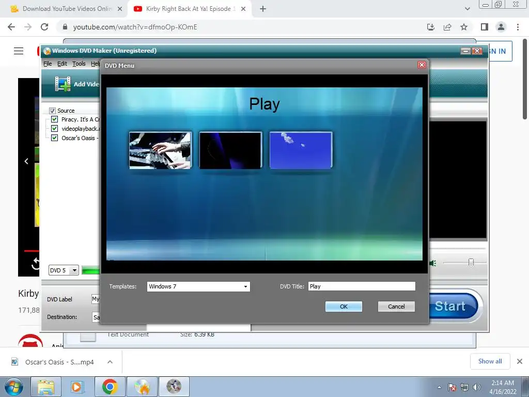Click the speaker mute icon in DVD Maker
This screenshot has height=397, width=529.
pyautogui.click(x=433, y=263)
